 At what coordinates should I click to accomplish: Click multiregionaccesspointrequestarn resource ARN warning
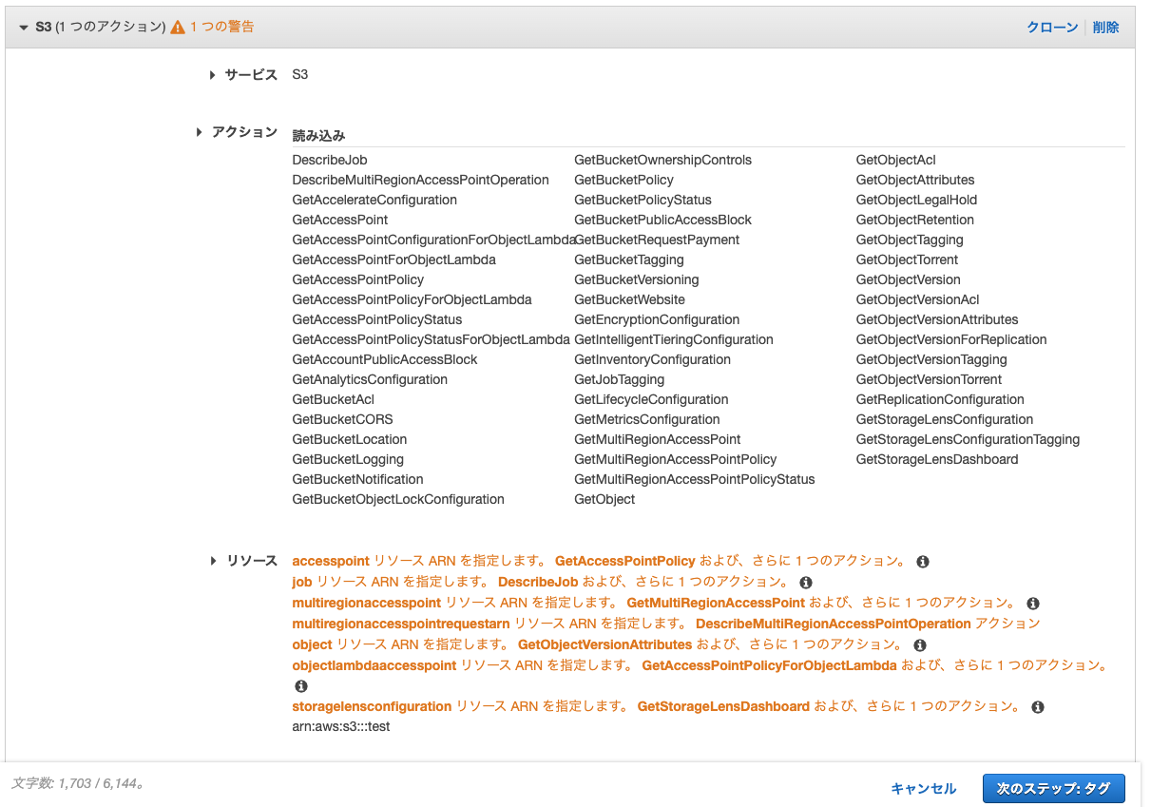pyautogui.click(x=666, y=624)
